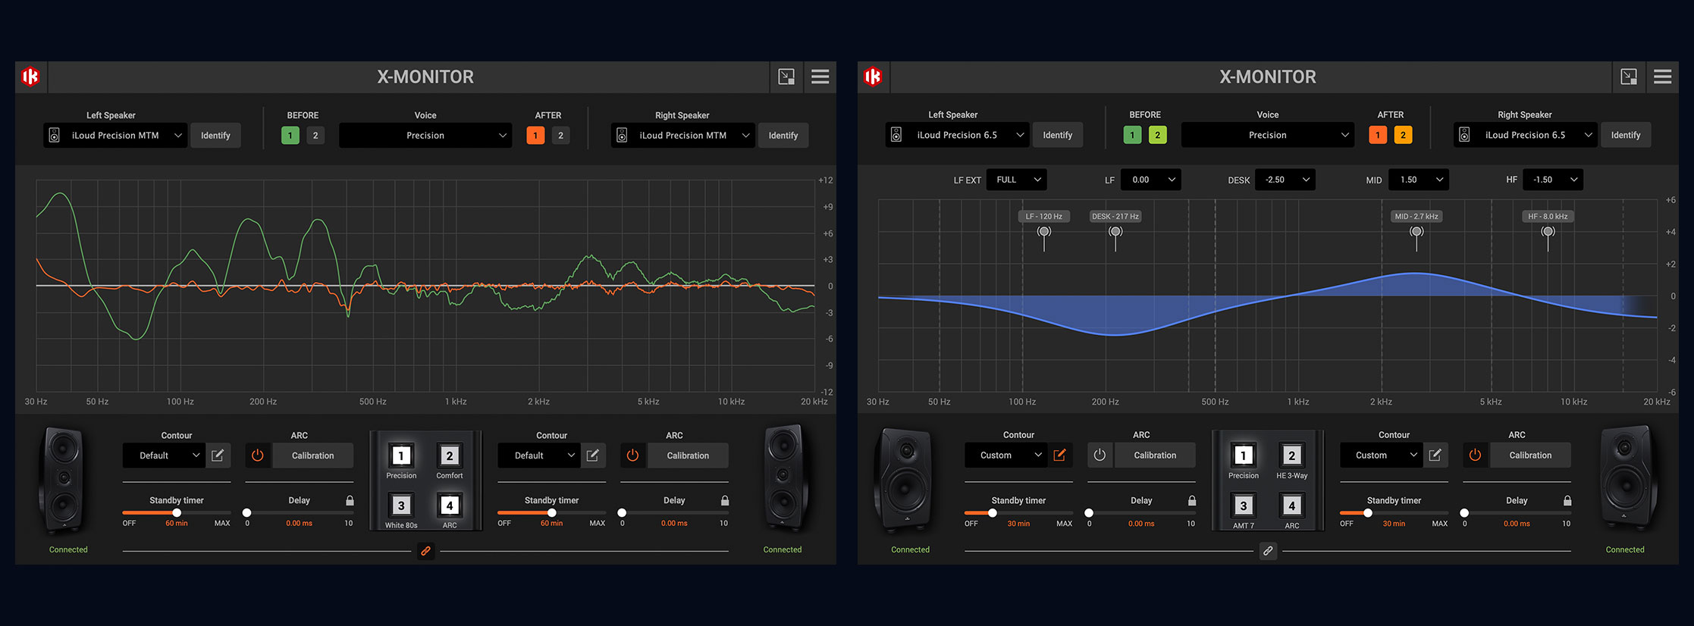The width and height of the screenshot is (1694, 626).
Task: Click the orange speaker link icon in MTM window
Action: coord(425,551)
